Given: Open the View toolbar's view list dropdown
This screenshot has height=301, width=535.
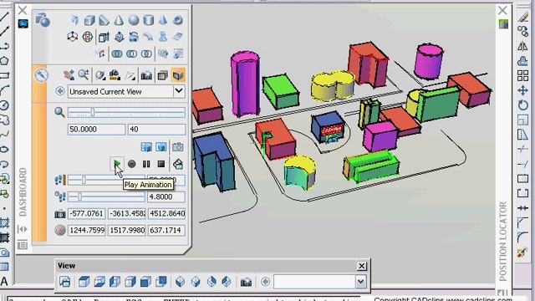Looking at the screenshot, I should 360,282.
